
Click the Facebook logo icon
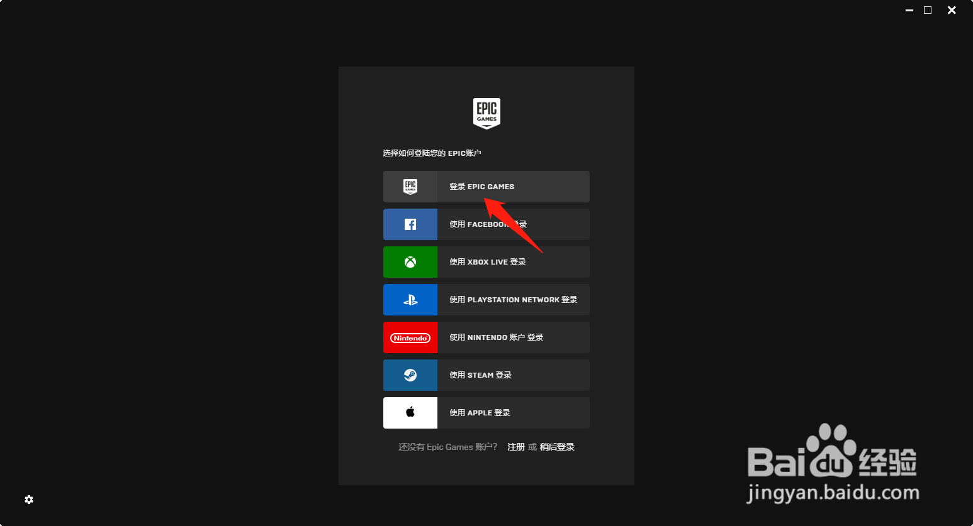pos(410,224)
